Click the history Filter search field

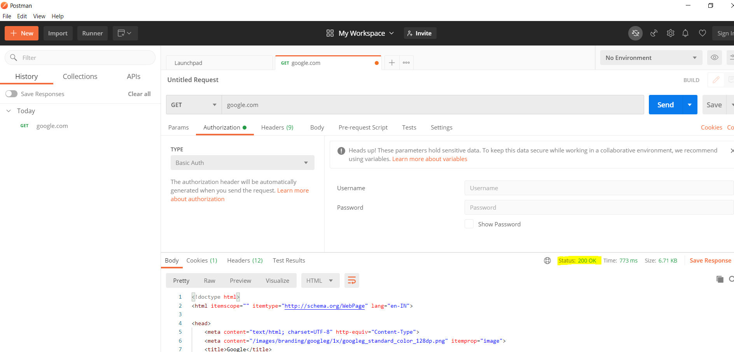pyautogui.click(x=80, y=58)
